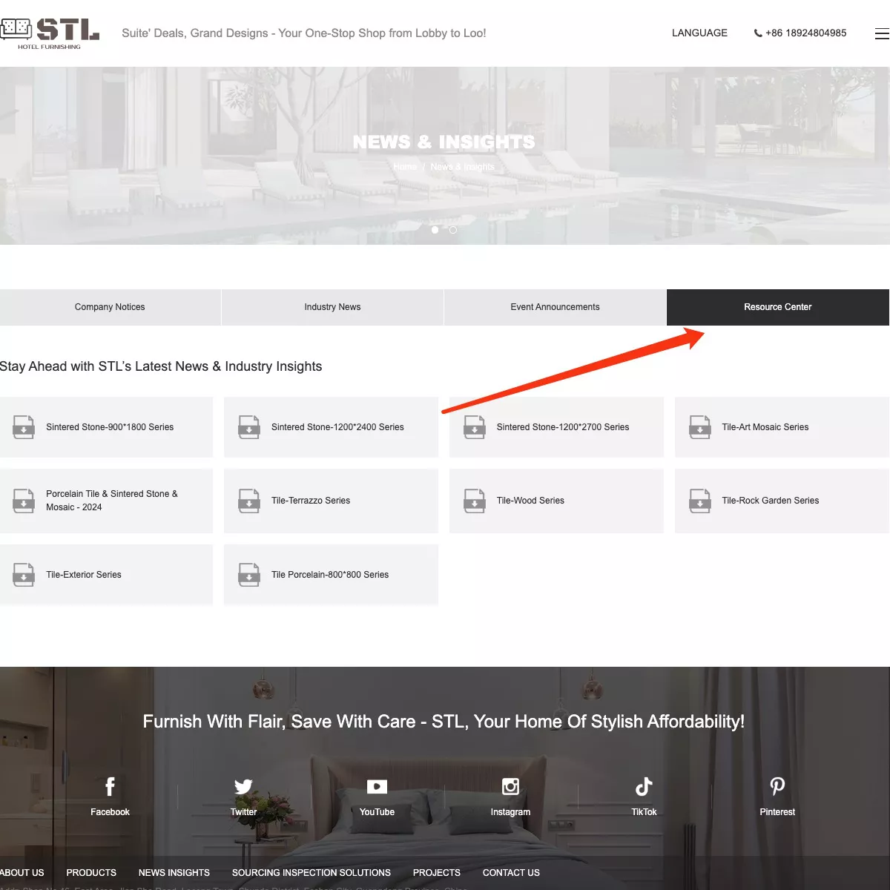
Task: Open PRODUCTS footer menu
Action: 91,873
